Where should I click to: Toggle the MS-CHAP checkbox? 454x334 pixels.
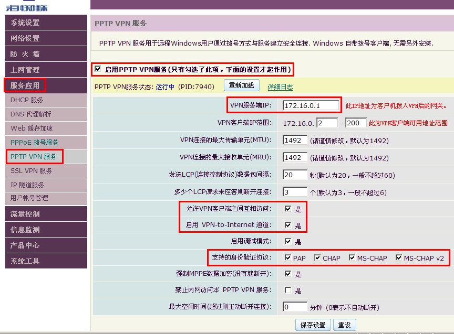tap(352, 257)
